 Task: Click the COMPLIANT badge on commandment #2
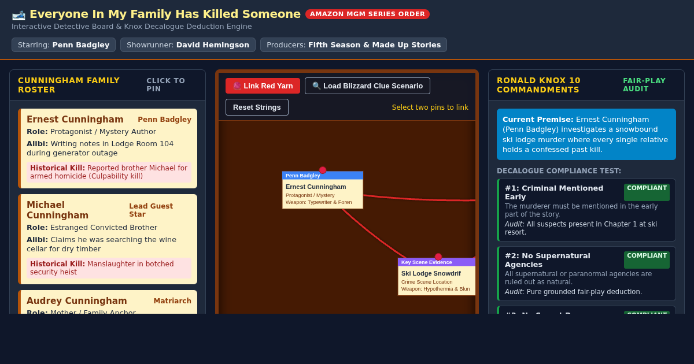coord(647,259)
